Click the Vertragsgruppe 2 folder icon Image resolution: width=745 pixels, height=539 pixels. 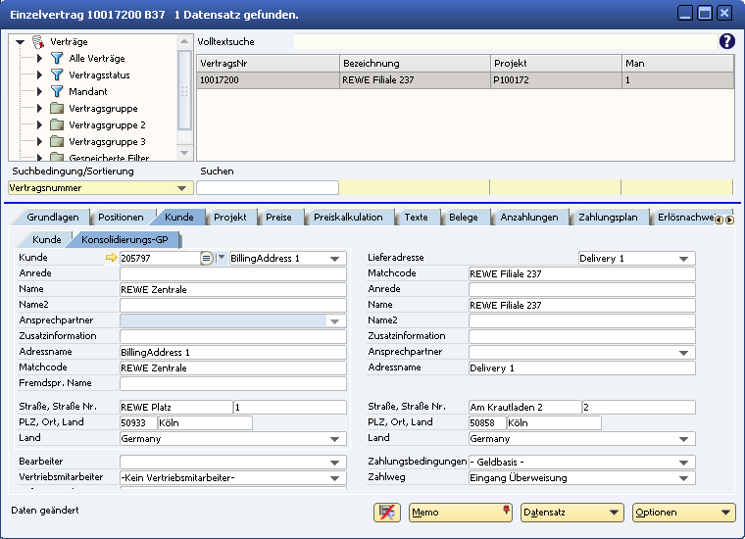pos(57,125)
